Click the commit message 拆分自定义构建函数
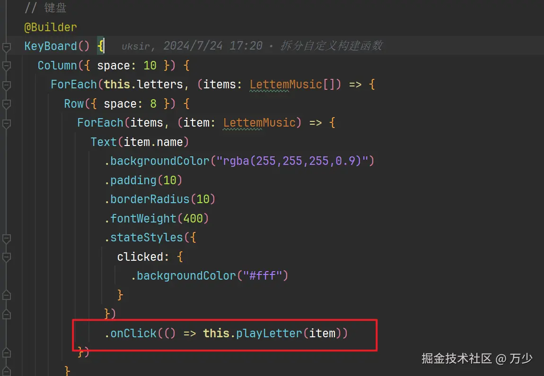Viewport: 544px width, 376px height. click(331, 45)
